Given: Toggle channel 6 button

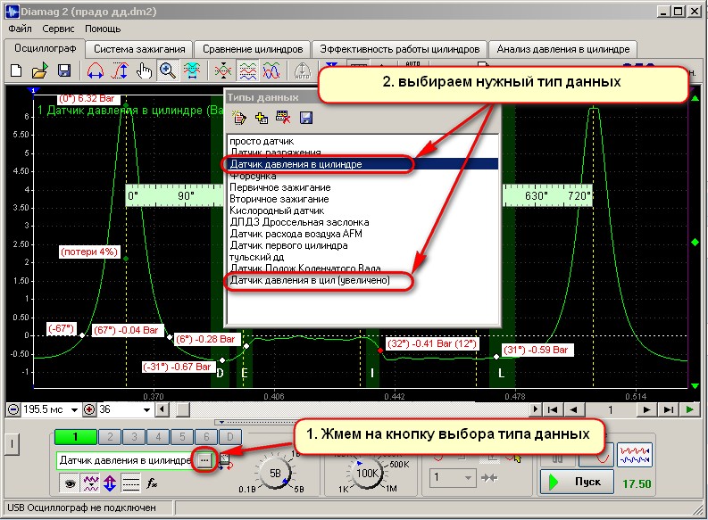Looking at the screenshot, I should tap(206, 436).
